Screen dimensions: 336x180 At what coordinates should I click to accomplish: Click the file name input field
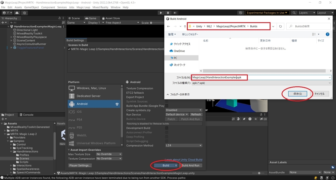[262, 77]
